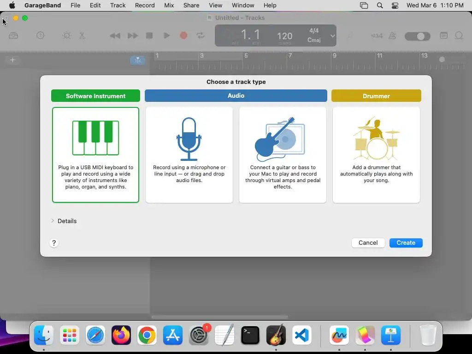
Task: Open Launchpad from the Dock
Action: [x=70, y=335]
